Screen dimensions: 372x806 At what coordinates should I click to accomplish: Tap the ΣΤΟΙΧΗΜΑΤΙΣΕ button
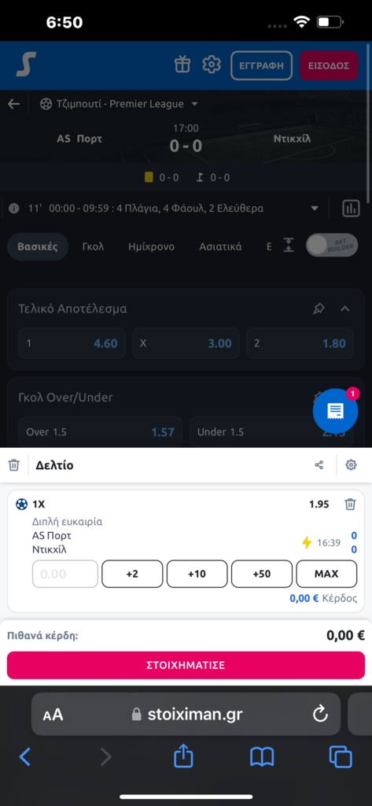(x=186, y=665)
